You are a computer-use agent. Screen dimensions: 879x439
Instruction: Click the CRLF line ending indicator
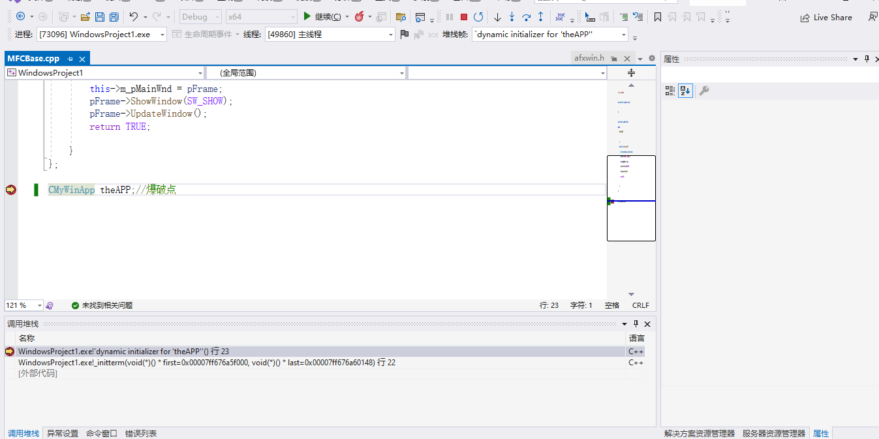pyautogui.click(x=641, y=305)
